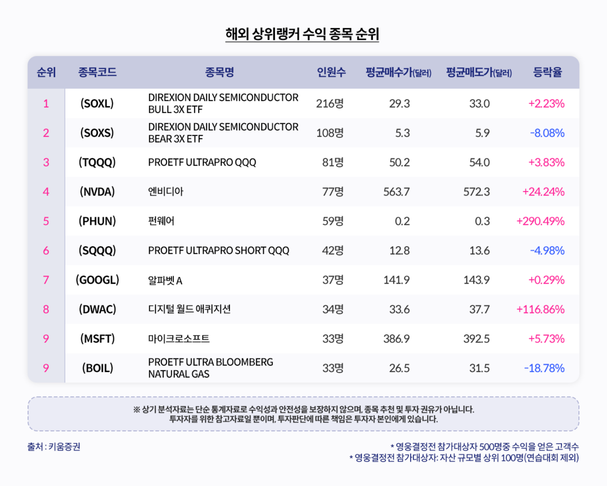Click the stock name '알파벳 A'

click(x=165, y=280)
